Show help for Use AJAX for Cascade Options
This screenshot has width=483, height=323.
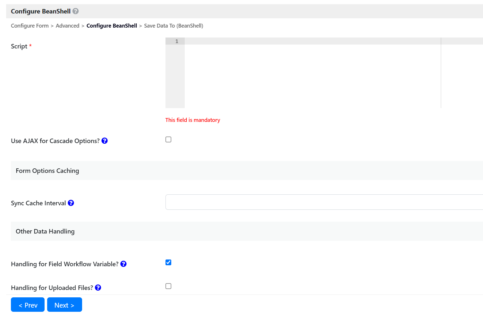coord(105,141)
